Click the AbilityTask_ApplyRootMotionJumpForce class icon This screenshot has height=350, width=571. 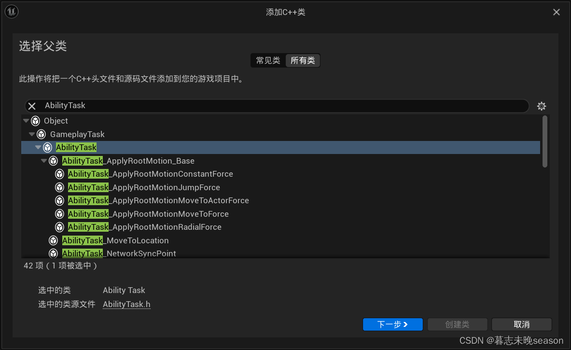[59, 187]
